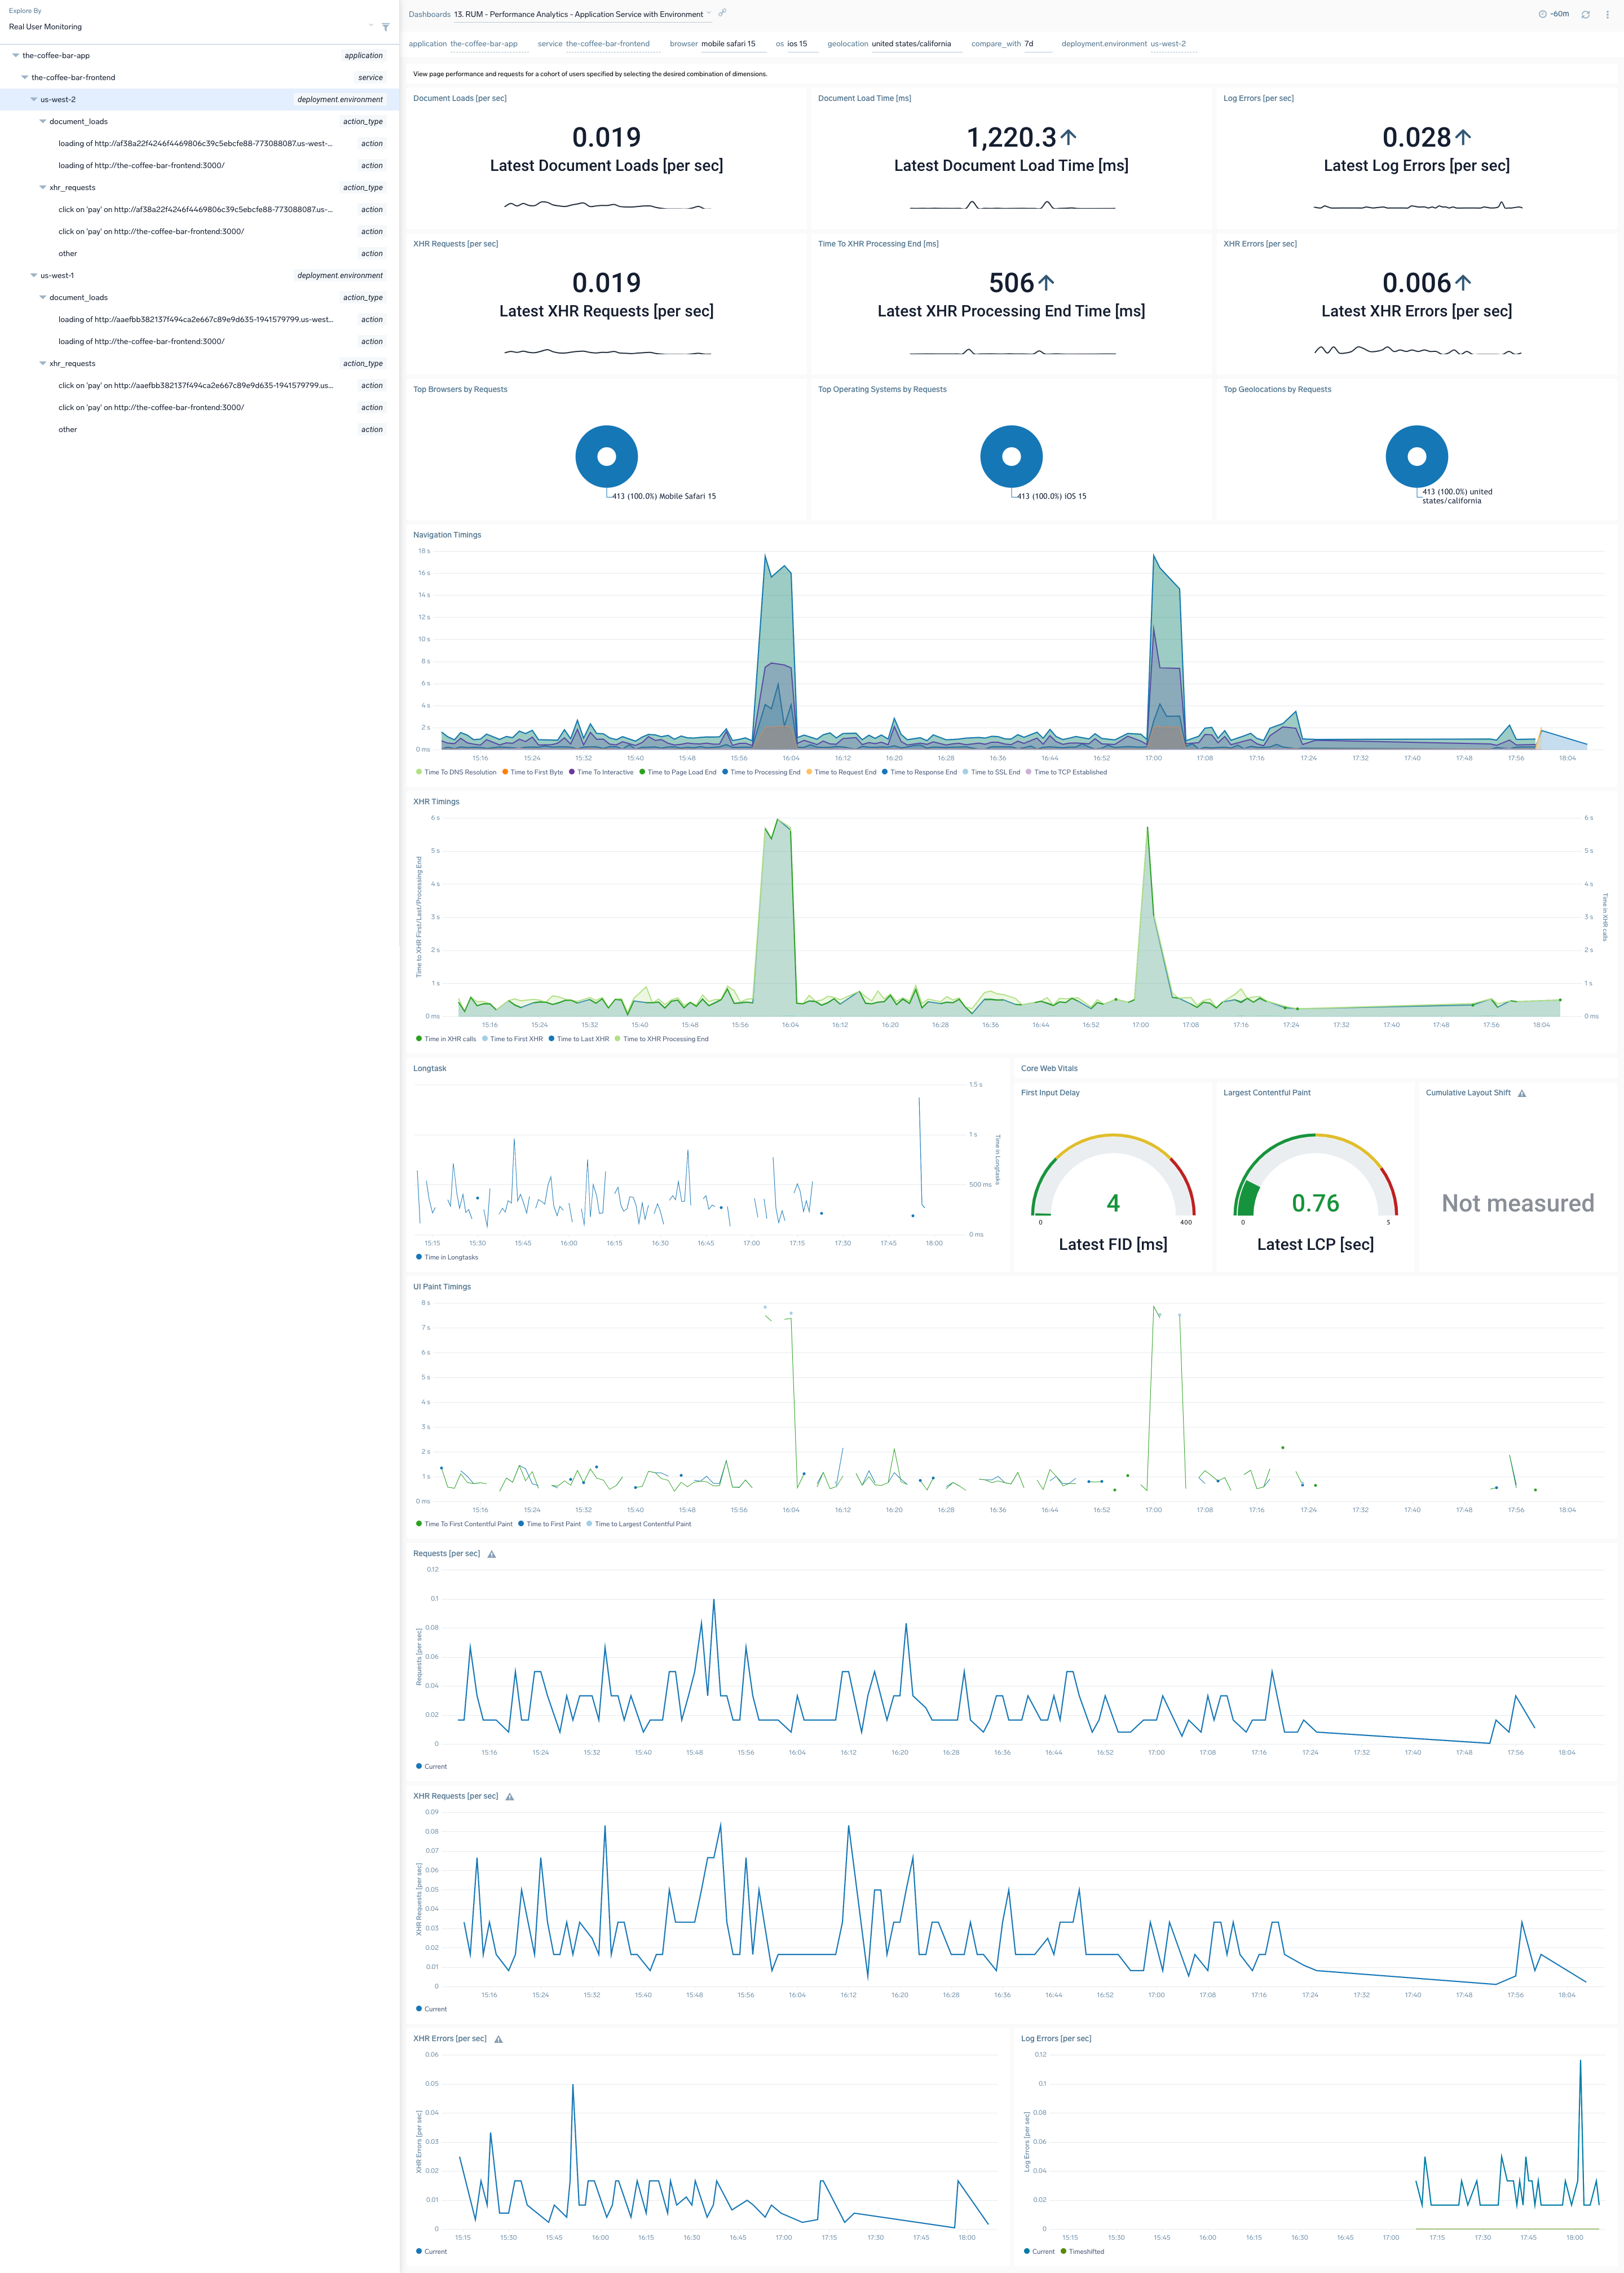This screenshot has width=1624, height=2273.
Task: Click the 'the-coffee-bar-app' application filter value
Action: pos(485,44)
